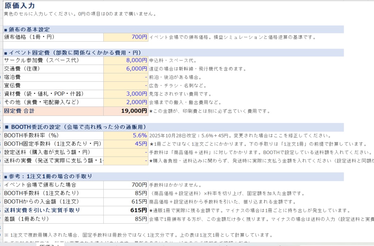
Task: Click the empty 宿泊費 input cell
Action: pos(126,77)
